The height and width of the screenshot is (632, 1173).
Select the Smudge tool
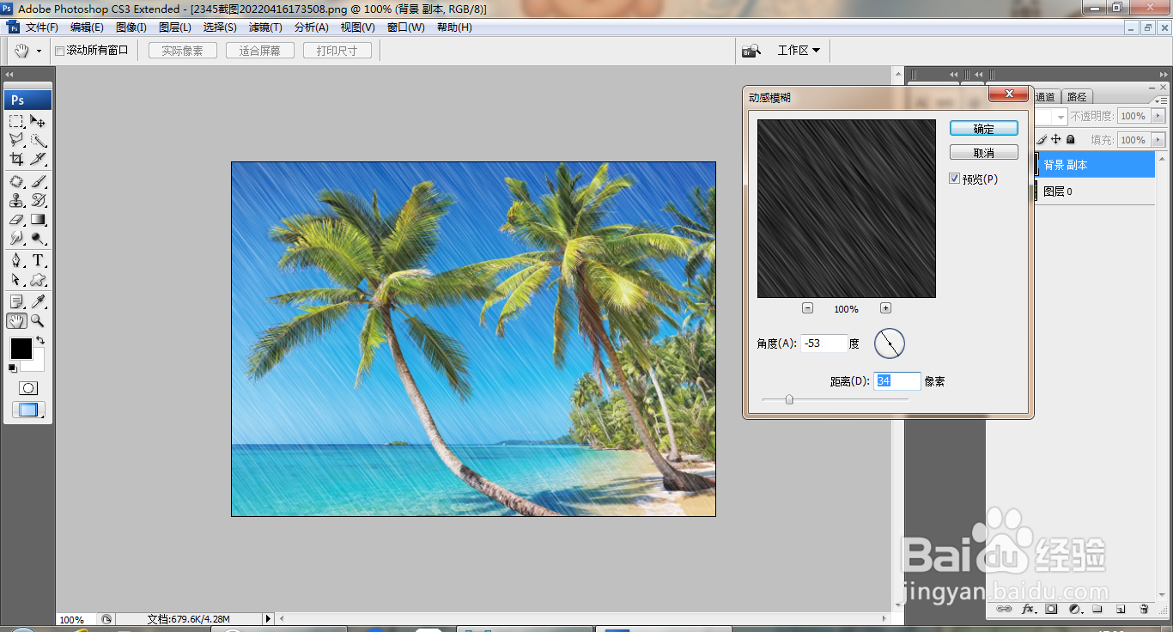pos(16,238)
